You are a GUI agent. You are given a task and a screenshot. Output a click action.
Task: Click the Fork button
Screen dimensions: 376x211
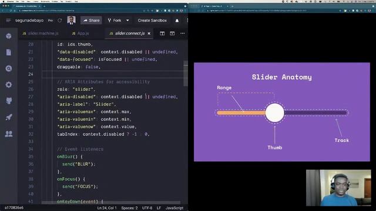pyautogui.click(x=115, y=21)
